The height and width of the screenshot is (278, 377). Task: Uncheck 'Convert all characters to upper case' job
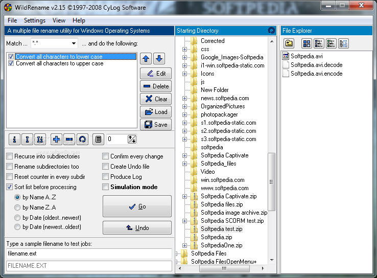coord(11,63)
